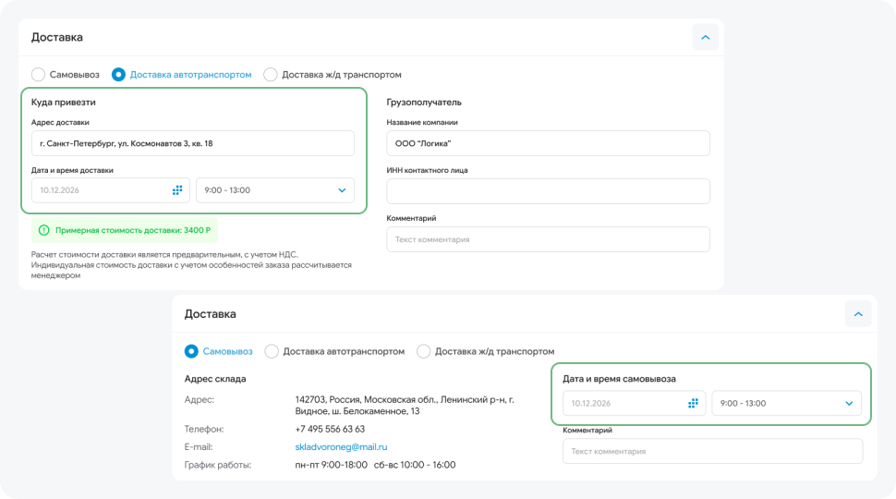Click the Название компании field with ООО Логика
Viewport: 896px width, 499px height.
tap(548, 143)
